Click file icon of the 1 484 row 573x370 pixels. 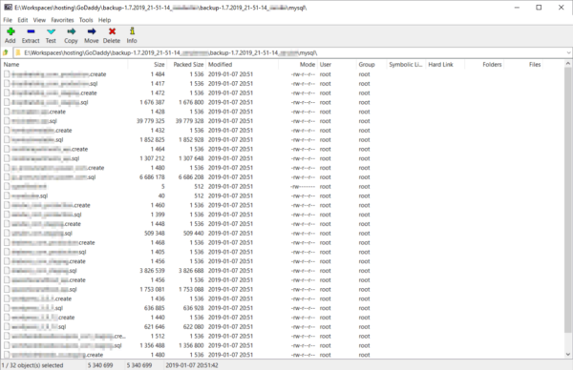(7, 74)
